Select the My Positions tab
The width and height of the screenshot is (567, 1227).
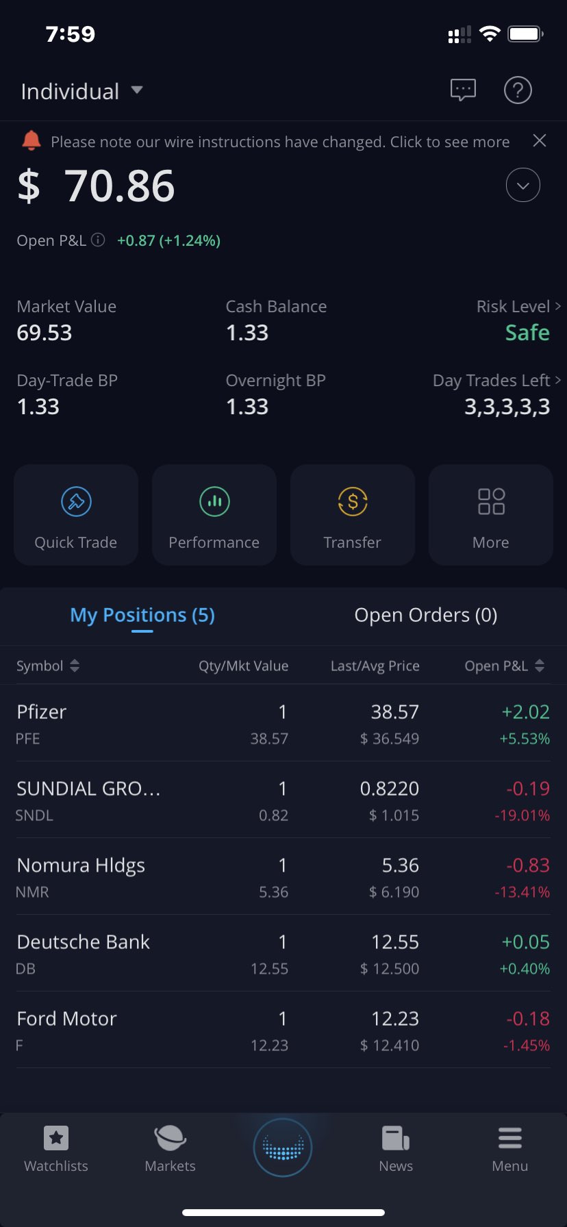(142, 615)
